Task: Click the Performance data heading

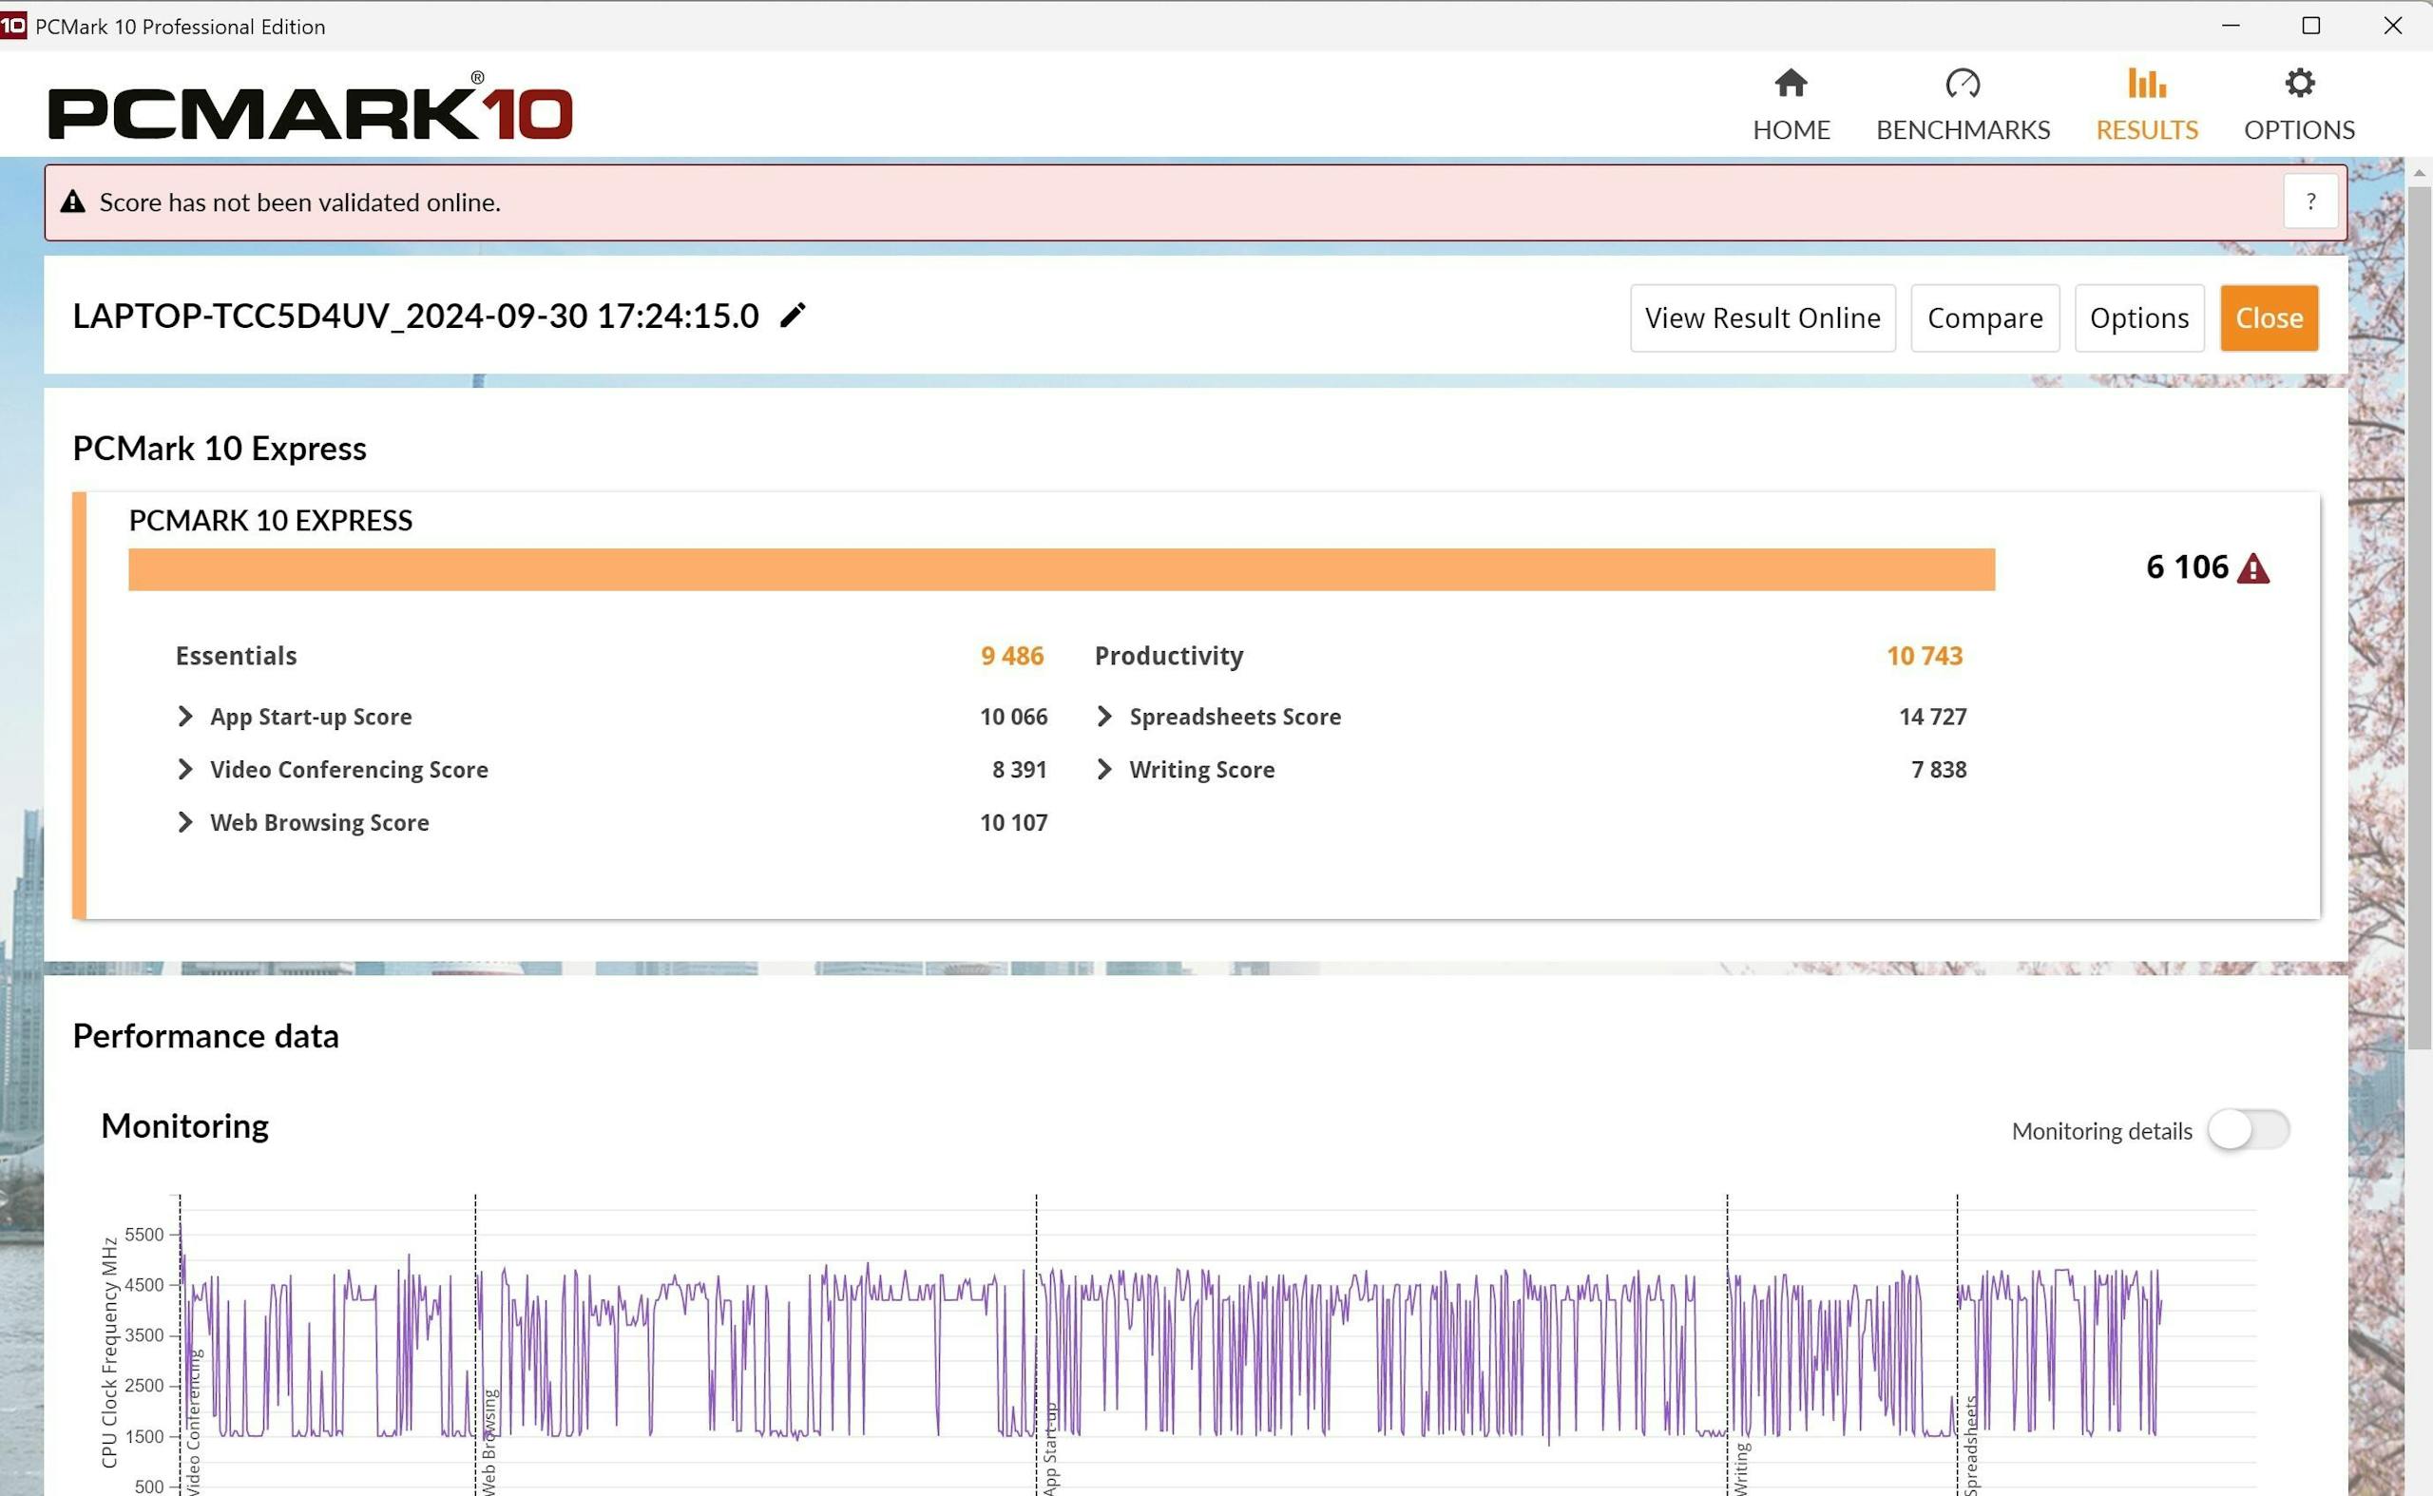Action: click(x=206, y=1036)
